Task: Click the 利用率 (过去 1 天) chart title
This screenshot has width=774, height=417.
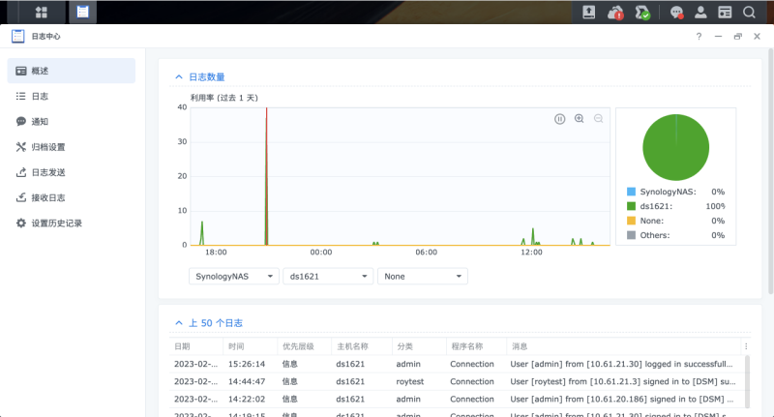Action: pos(224,98)
